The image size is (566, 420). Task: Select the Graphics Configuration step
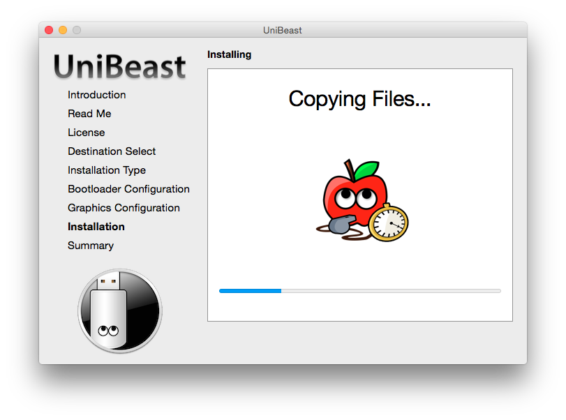point(124,207)
